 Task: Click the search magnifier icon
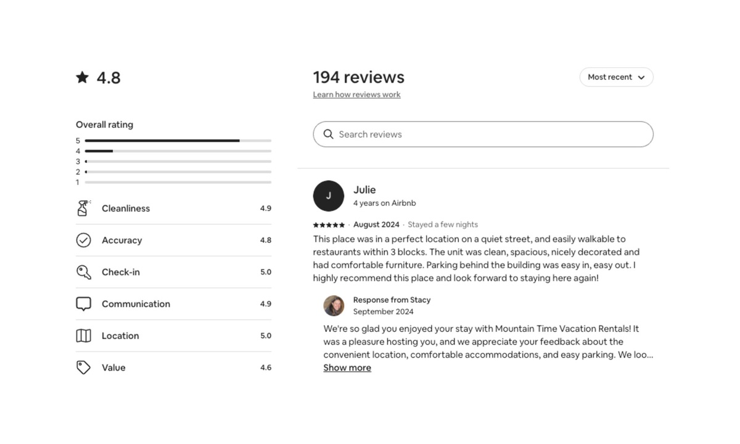[x=329, y=134]
